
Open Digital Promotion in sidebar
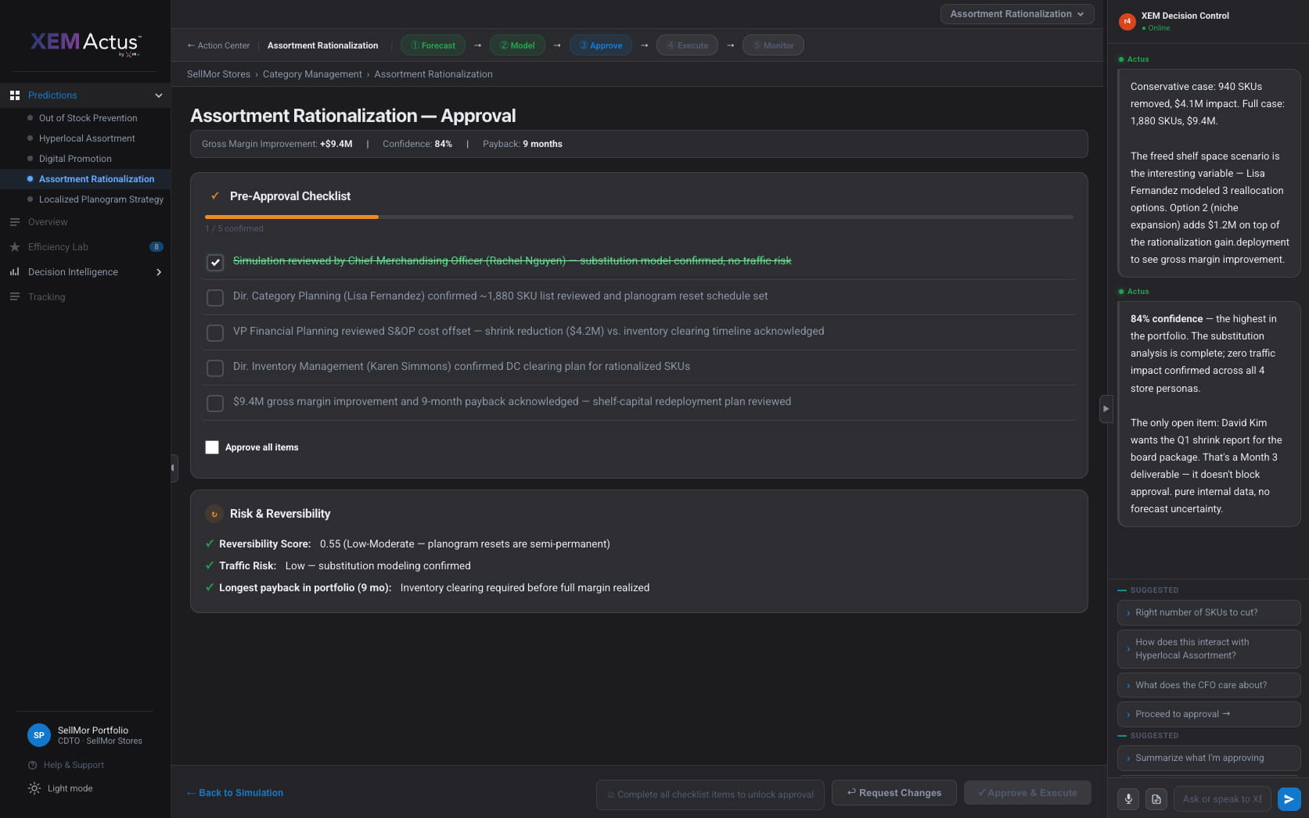[75, 159]
